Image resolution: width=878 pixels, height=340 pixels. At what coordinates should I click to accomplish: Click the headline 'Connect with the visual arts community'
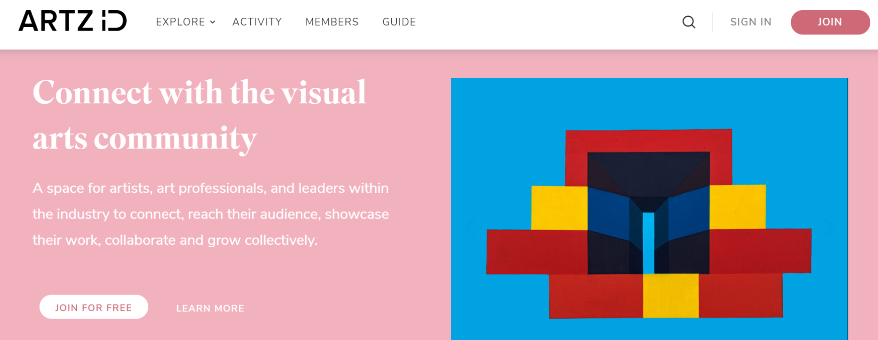click(200, 115)
